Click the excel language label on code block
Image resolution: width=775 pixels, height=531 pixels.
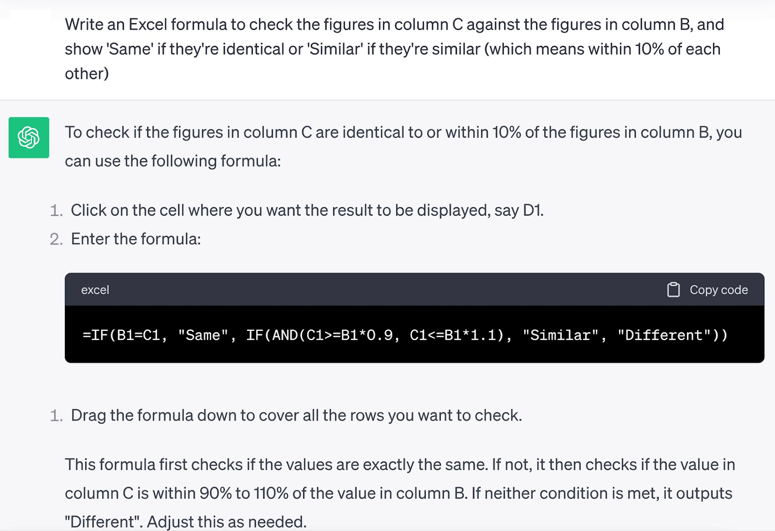(x=95, y=289)
